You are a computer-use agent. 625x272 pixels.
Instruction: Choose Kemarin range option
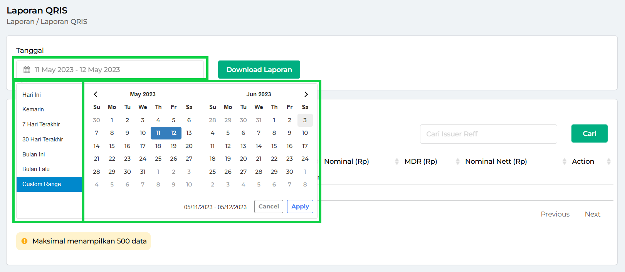point(49,109)
